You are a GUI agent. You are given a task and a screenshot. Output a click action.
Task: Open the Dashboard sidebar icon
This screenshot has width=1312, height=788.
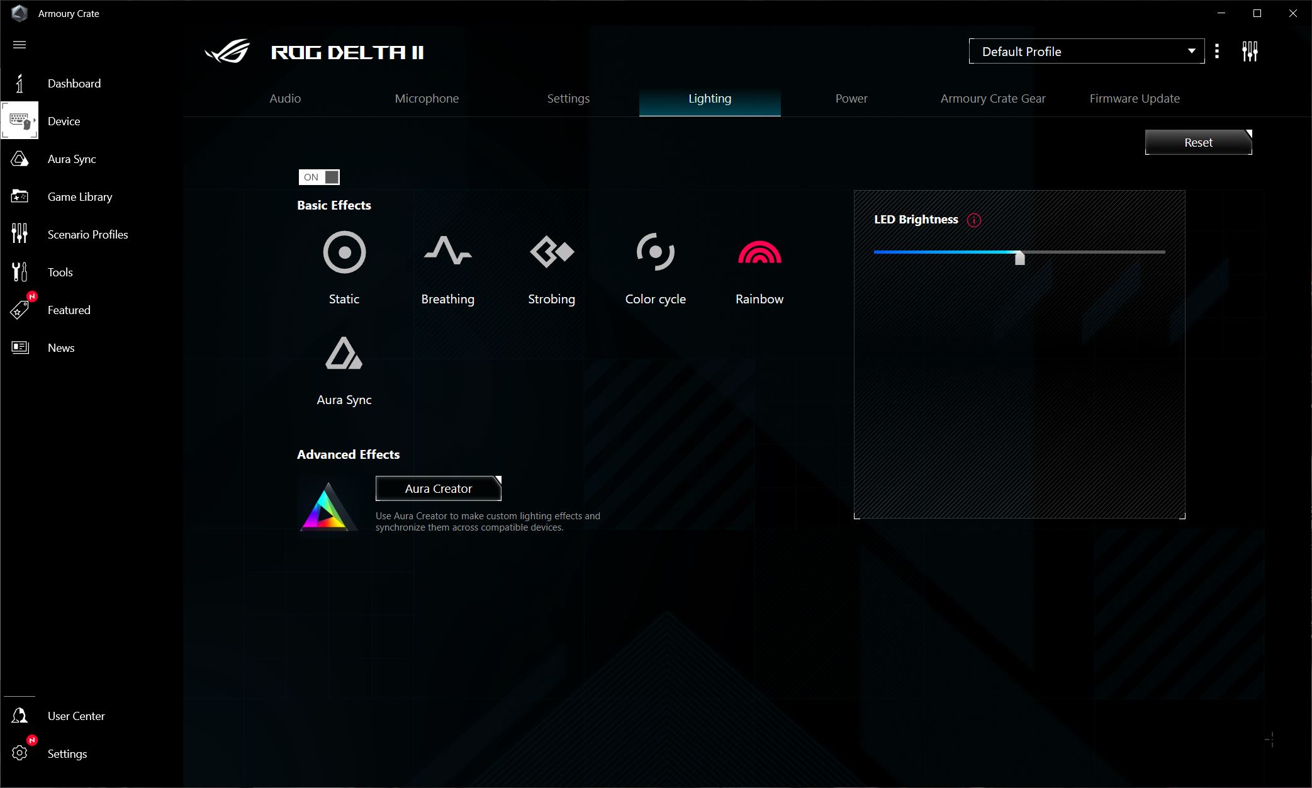coord(20,83)
